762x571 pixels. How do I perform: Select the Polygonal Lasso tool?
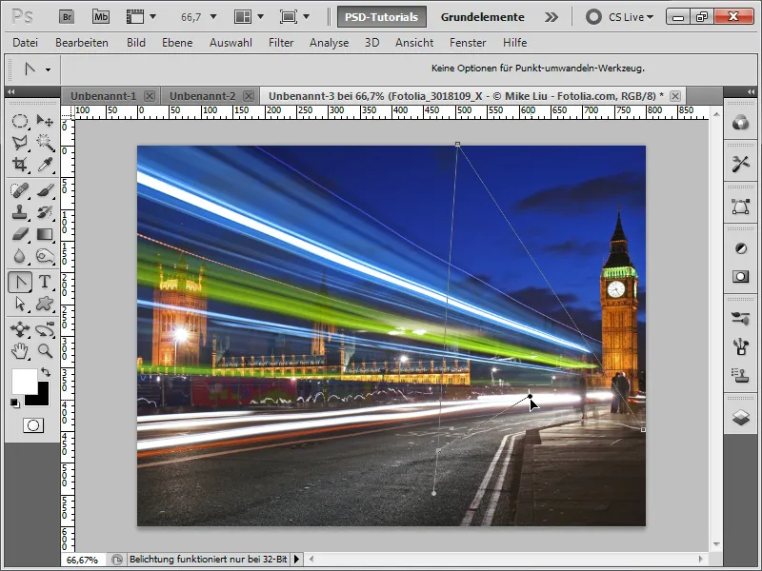[19, 142]
